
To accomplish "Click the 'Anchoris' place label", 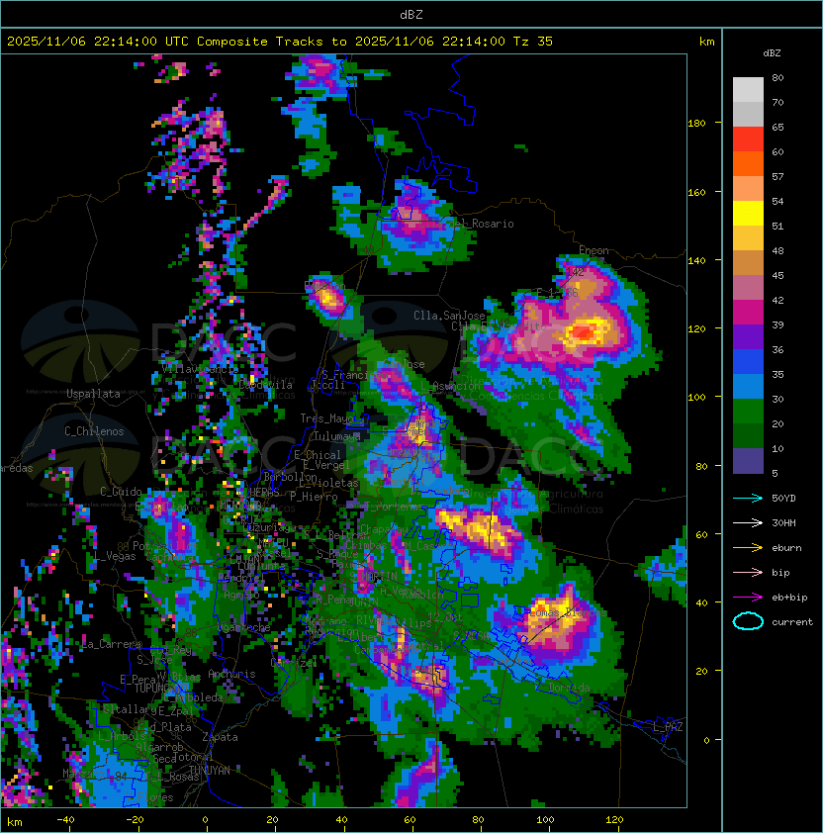I will click(x=231, y=674).
